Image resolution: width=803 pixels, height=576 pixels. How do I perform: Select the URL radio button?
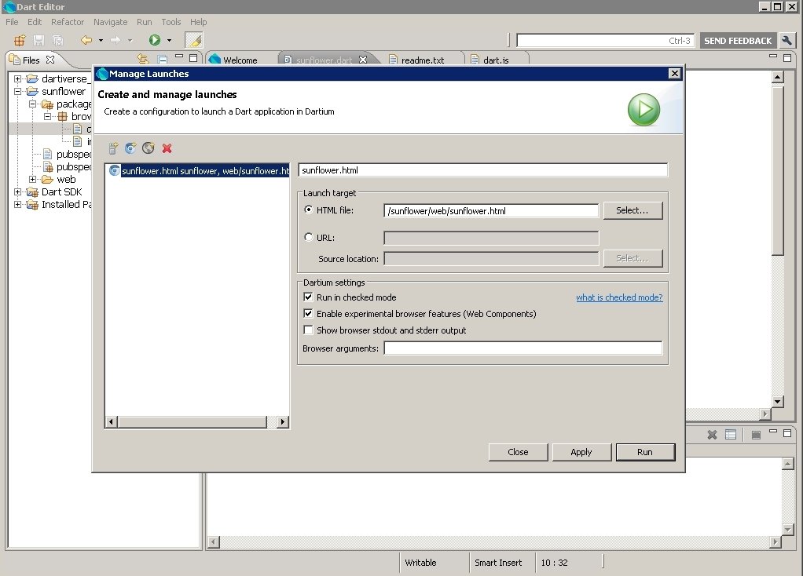click(x=308, y=237)
